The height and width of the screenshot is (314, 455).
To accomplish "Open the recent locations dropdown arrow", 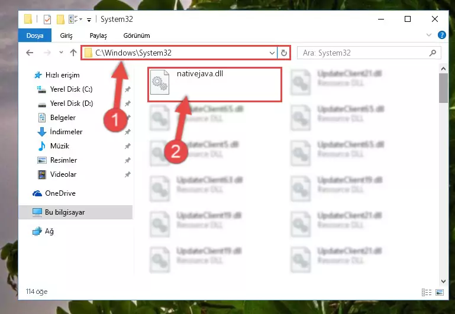I will (61, 53).
